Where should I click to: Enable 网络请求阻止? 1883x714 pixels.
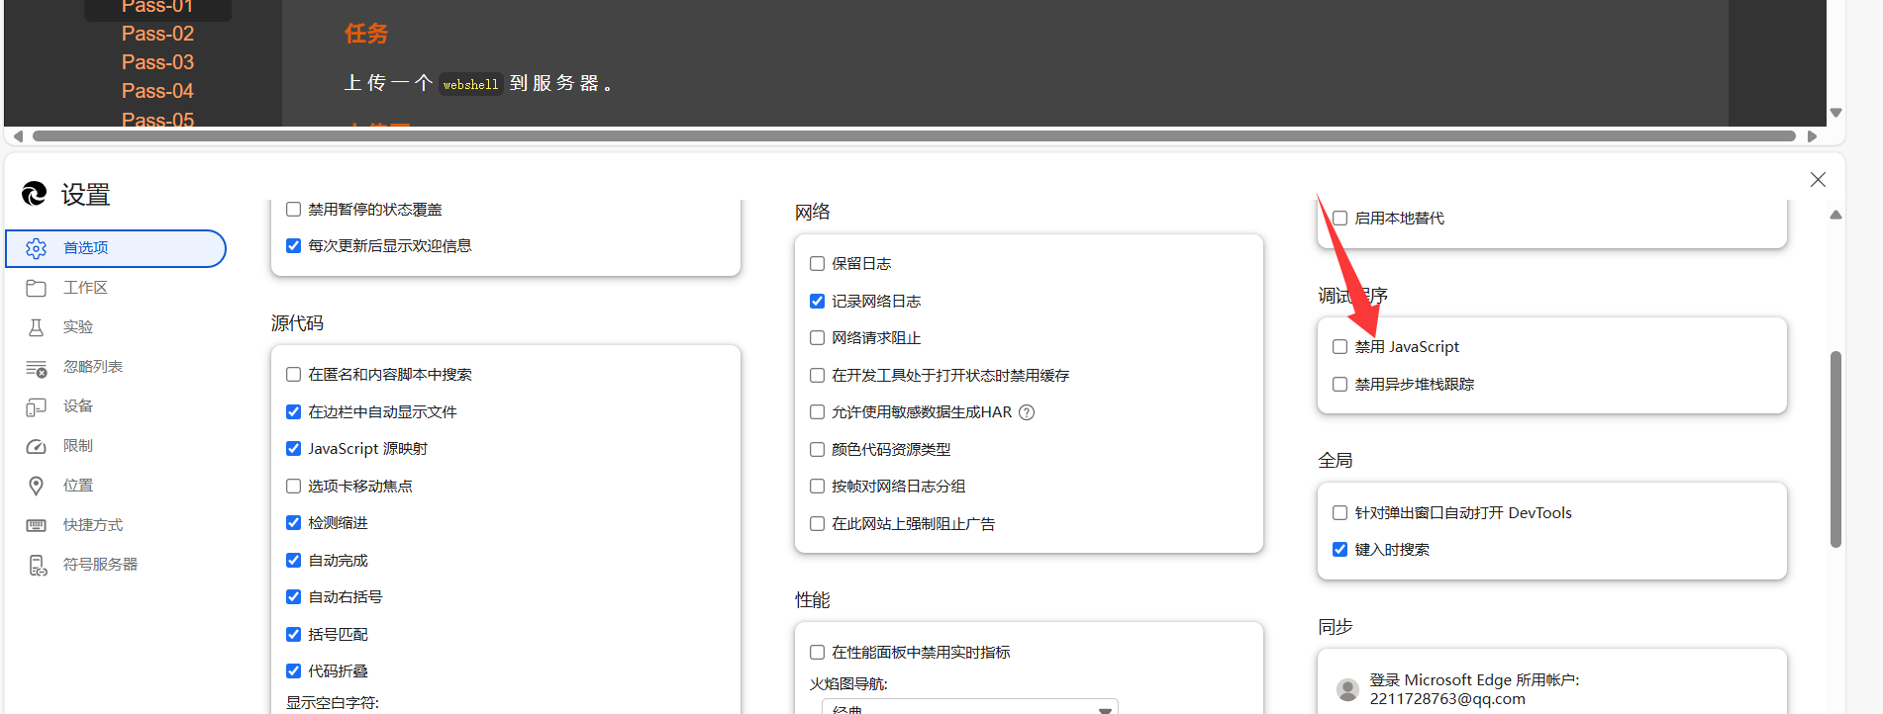click(817, 338)
